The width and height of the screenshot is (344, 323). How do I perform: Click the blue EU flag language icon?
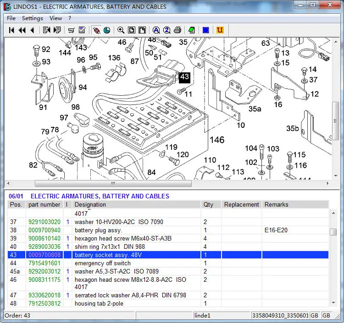(x=206, y=30)
